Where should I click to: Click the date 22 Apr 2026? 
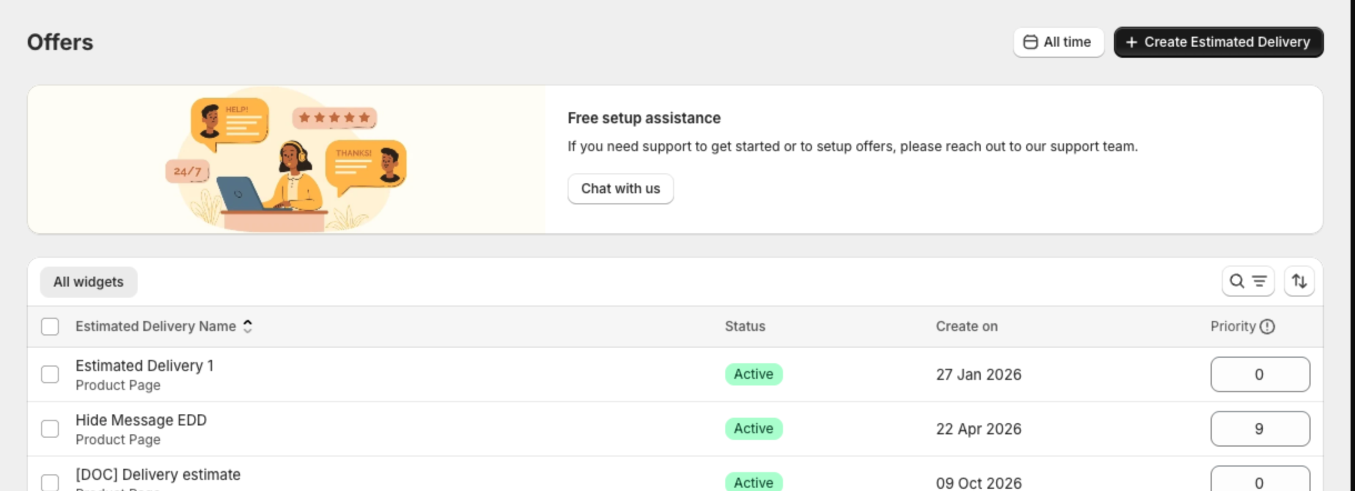pos(978,429)
